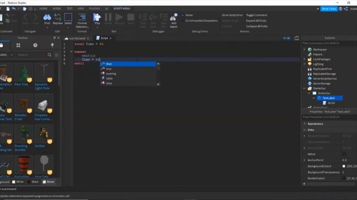Choose 'table' in autocomplete list
Image resolution: width=357 pixels, height=200 pixels.
[128, 78]
